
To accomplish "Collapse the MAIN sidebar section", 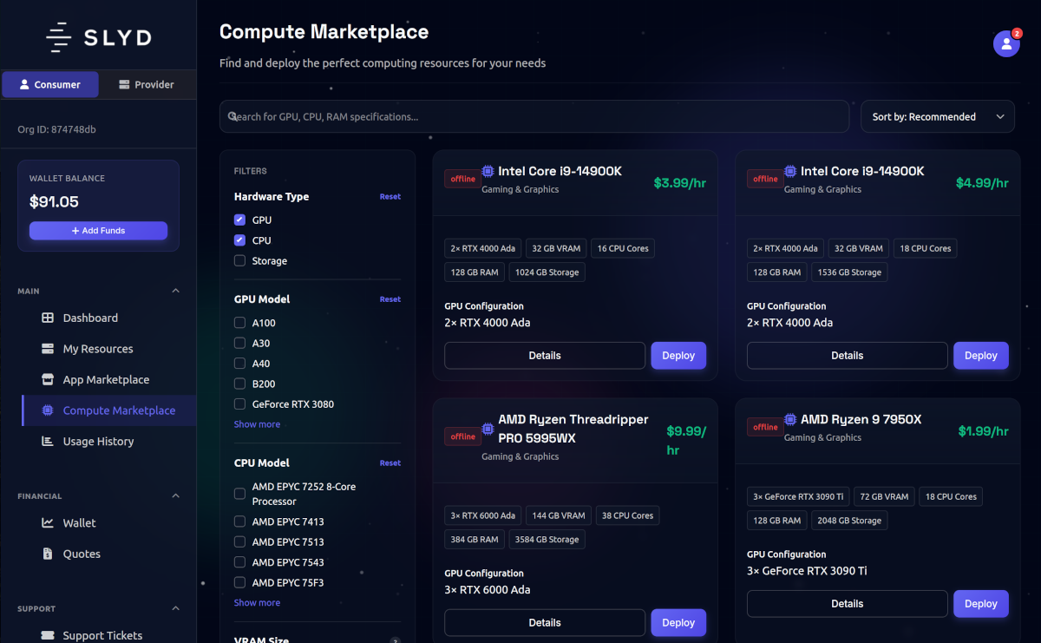I will tap(175, 291).
